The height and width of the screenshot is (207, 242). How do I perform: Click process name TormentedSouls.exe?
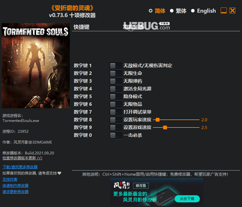pos(21,121)
